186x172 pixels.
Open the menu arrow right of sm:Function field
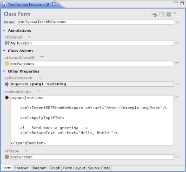[x=177, y=157]
